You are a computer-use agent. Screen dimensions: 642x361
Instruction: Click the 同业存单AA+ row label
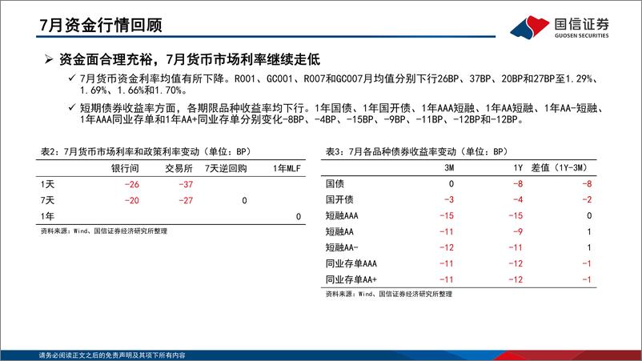351,279
